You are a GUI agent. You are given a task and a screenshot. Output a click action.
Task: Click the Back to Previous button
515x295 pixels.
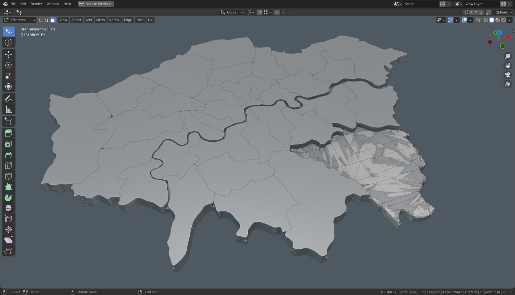click(96, 4)
